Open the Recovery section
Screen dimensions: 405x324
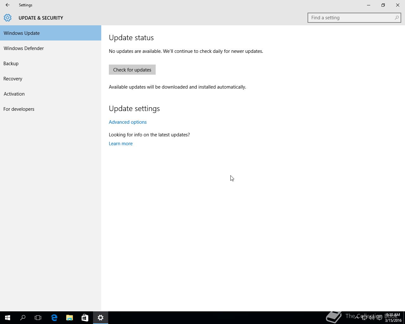pos(51,78)
